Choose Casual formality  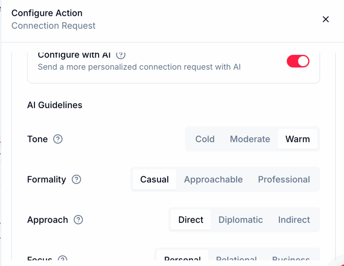pyautogui.click(x=154, y=179)
